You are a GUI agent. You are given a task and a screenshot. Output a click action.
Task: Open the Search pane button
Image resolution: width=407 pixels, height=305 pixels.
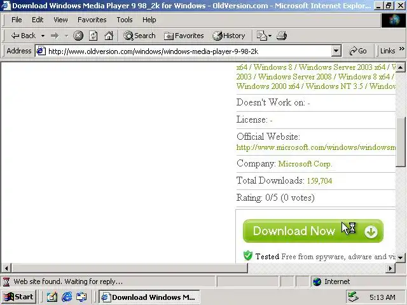[139, 36]
